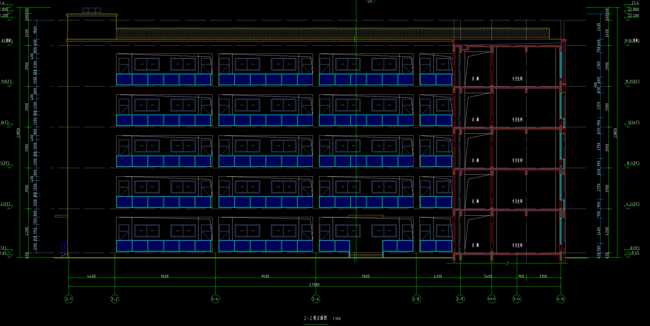The width and height of the screenshot is (650, 326).
Task: Select axis bubble 3-8
Action: tap(416, 299)
